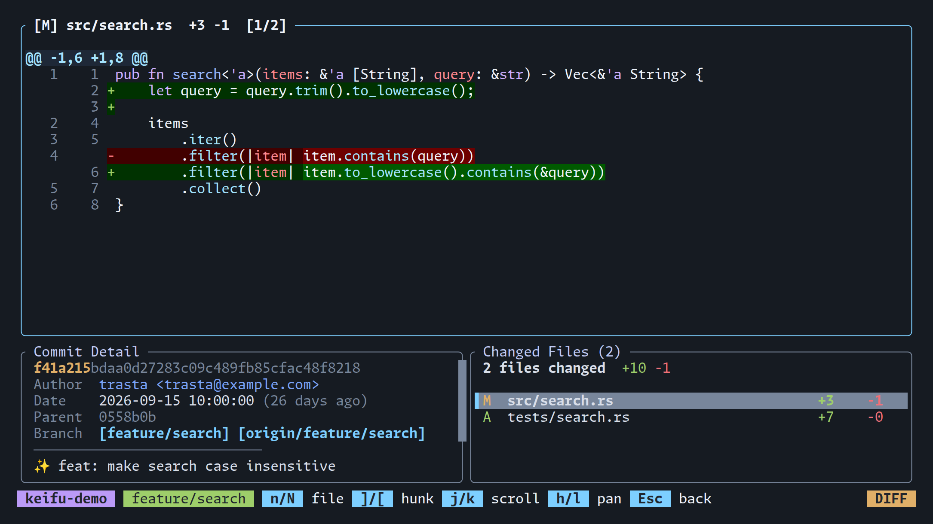Click the .iter() code line

[209, 140]
